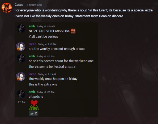Click Dean's avatar beside 'the weekly ones happen'
The image size is (158, 124).
click(21, 76)
